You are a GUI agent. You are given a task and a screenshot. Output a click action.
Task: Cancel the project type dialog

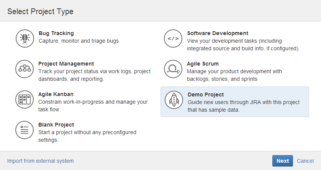pyautogui.click(x=305, y=161)
